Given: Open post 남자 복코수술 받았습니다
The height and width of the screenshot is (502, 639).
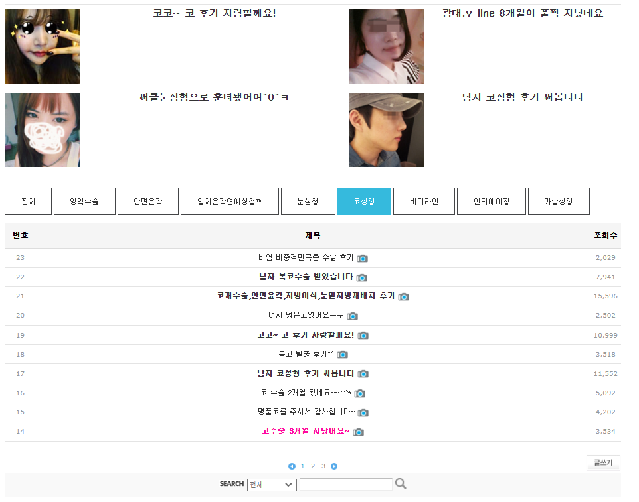Looking at the screenshot, I should (306, 277).
